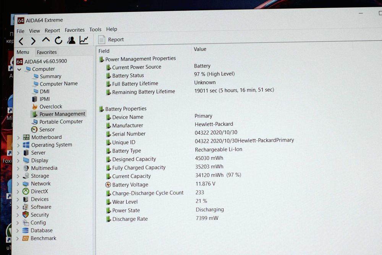Click the Report toolbar button label

116,39
